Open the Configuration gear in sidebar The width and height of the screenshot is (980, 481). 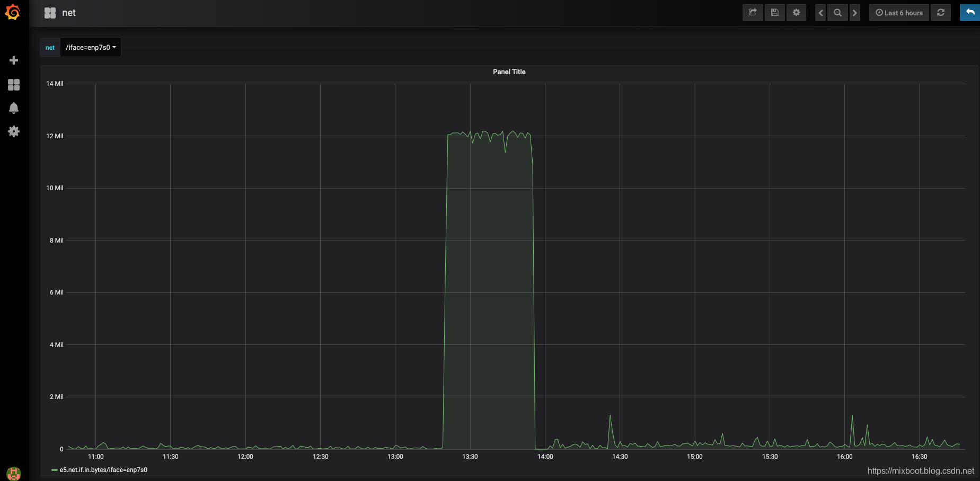(x=14, y=131)
